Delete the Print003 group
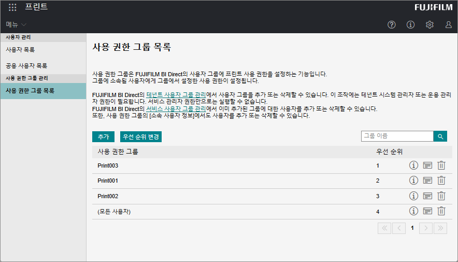Image resolution: width=458 pixels, height=262 pixels. (x=441, y=166)
